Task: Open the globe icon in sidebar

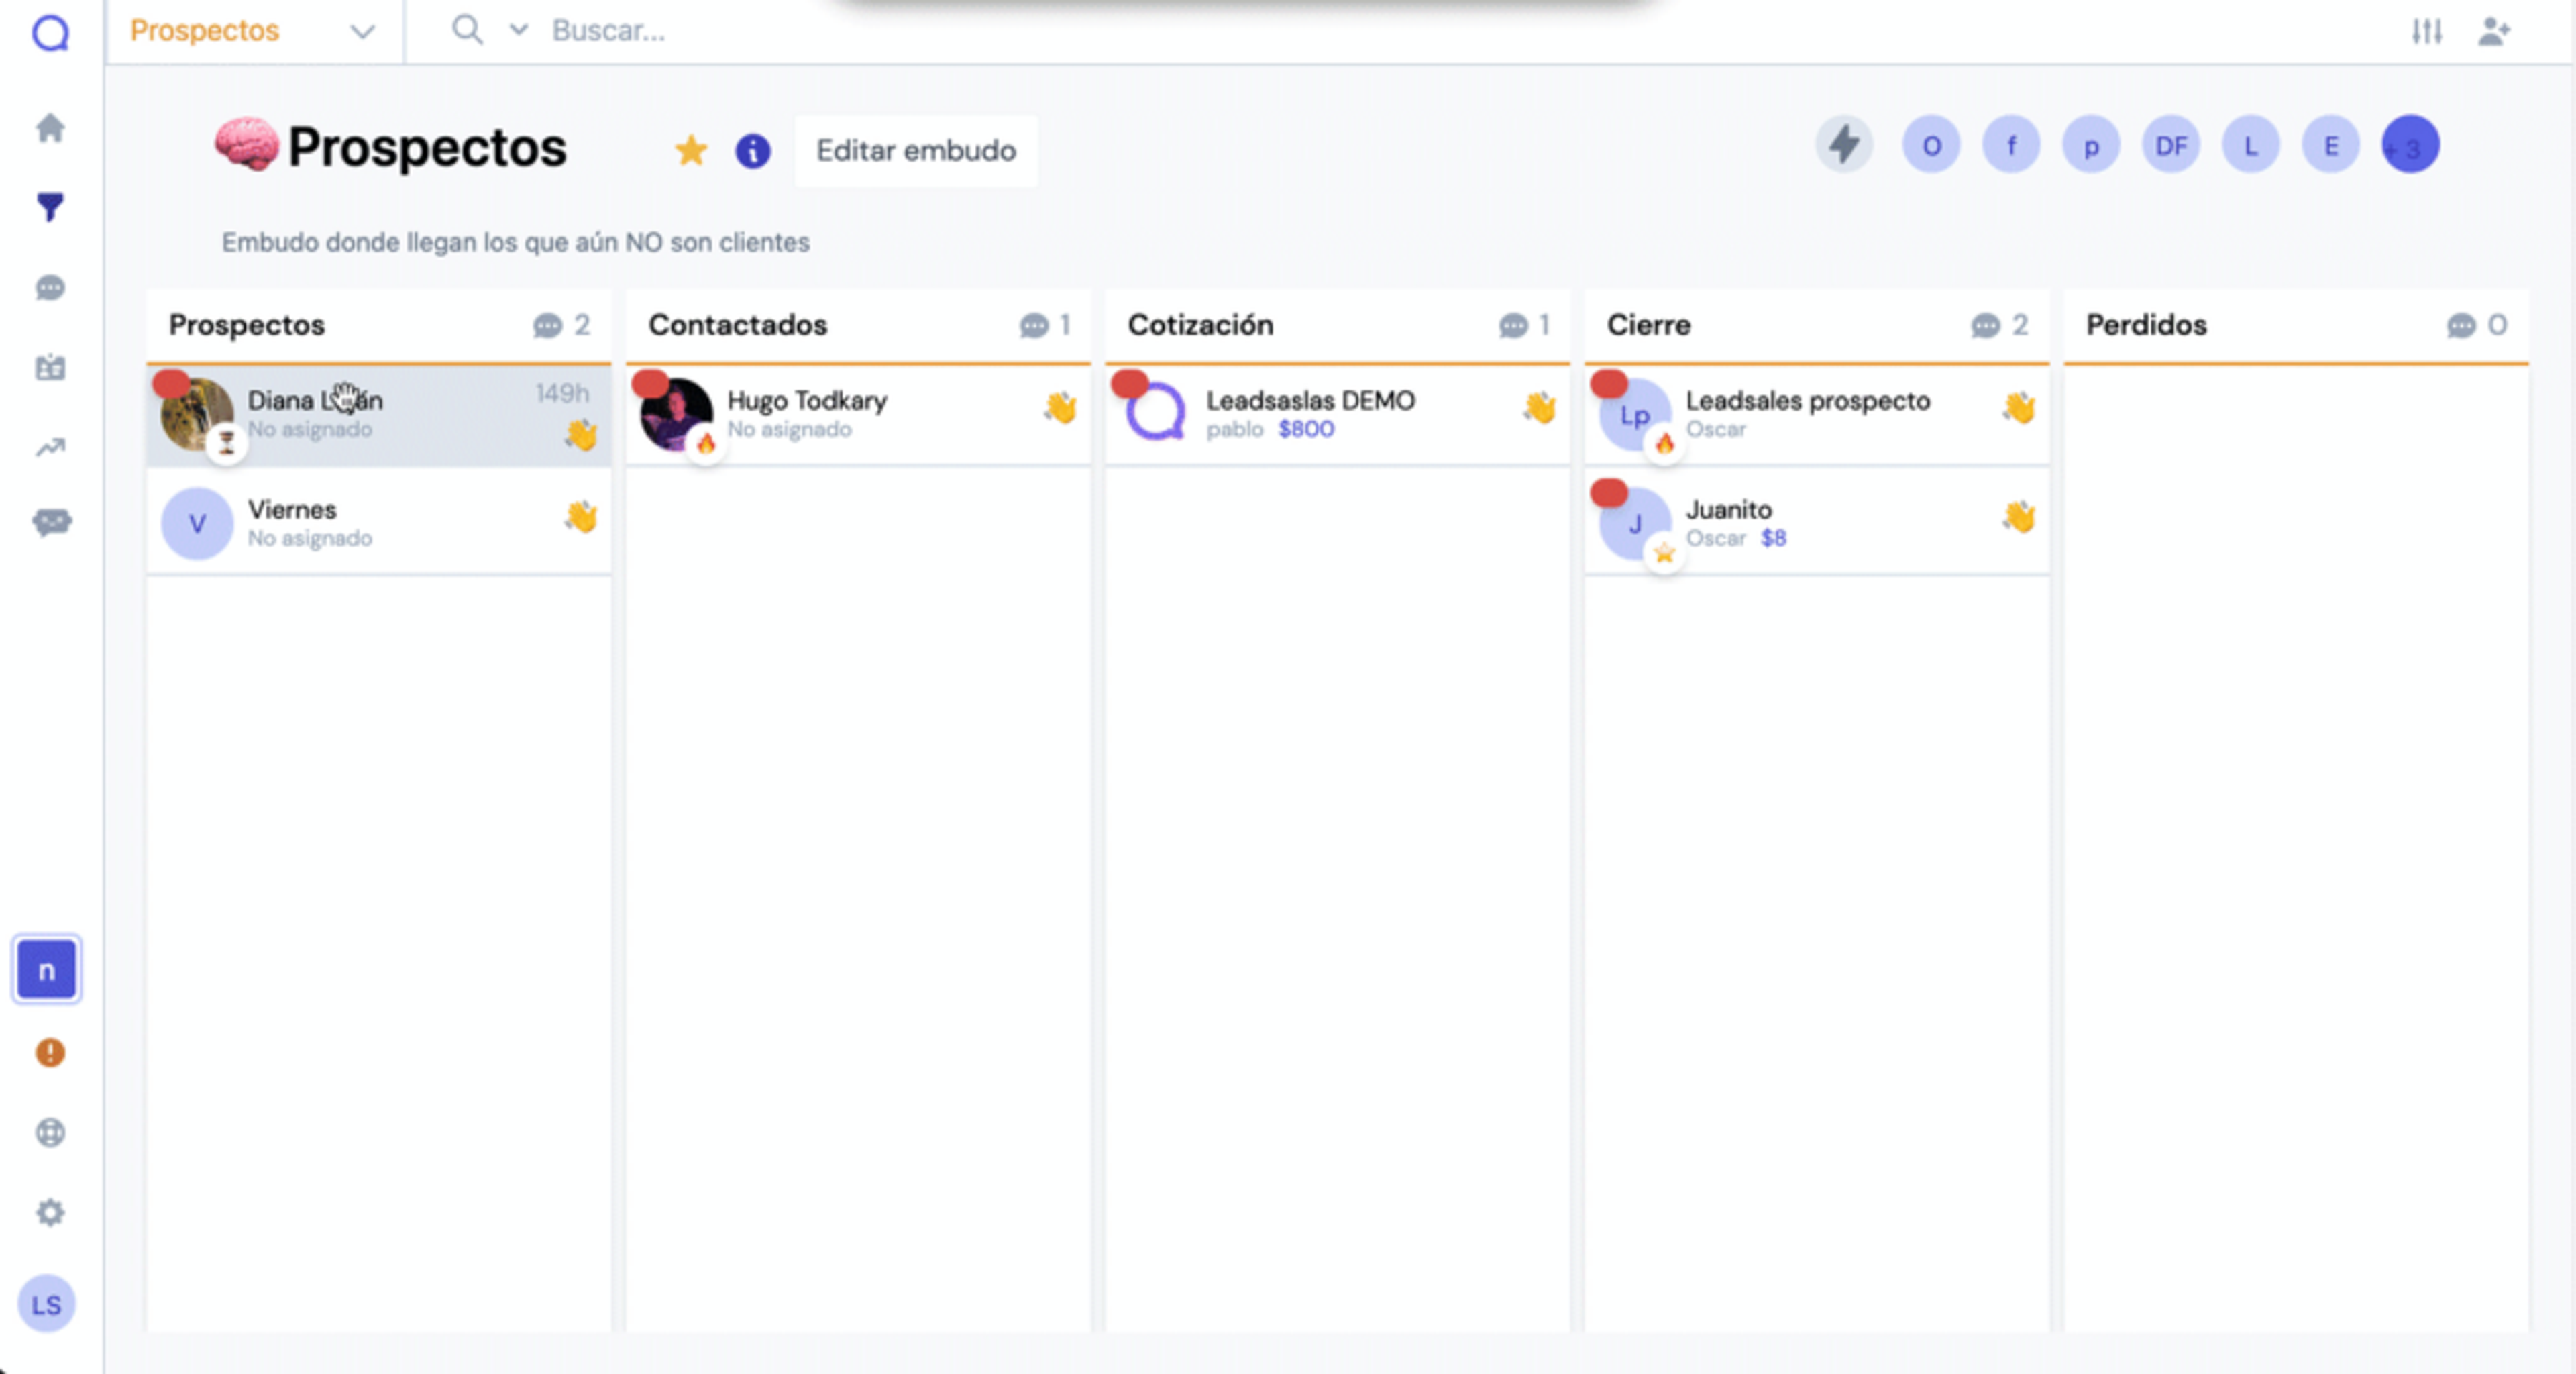Action: point(50,1132)
